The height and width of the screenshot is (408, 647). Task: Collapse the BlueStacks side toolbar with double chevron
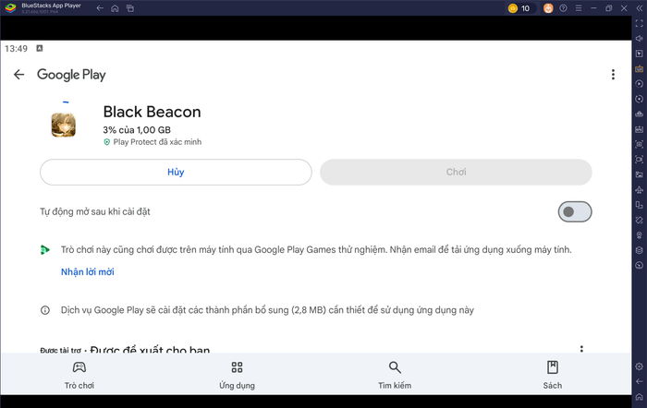(640, 8)
